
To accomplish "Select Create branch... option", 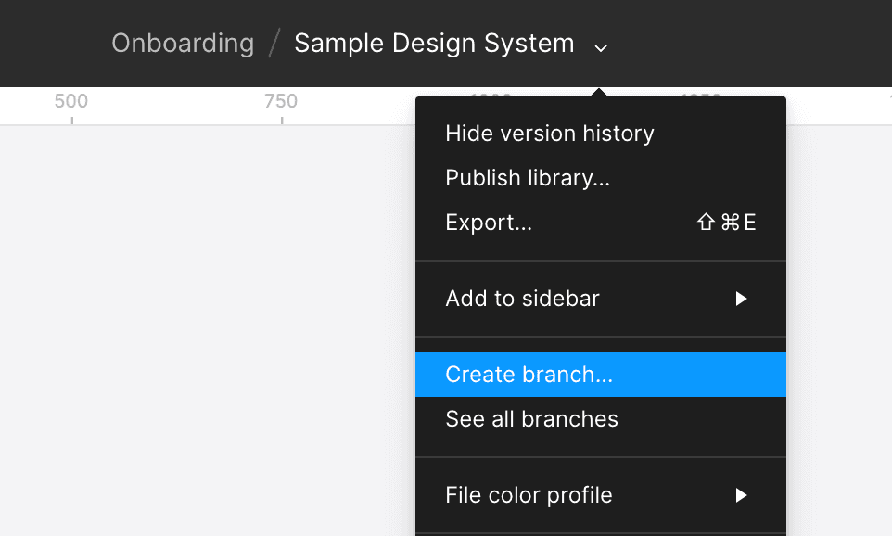I will click(x=601, y=375).
